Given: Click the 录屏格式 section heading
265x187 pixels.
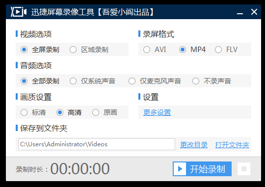Looking at the screenshot, I should click(x=159, y=34).
